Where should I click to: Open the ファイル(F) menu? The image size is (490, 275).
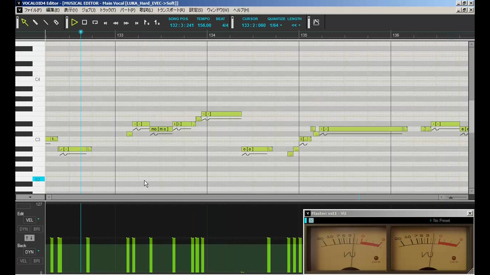pyautogui.click(x=33, y=10)
